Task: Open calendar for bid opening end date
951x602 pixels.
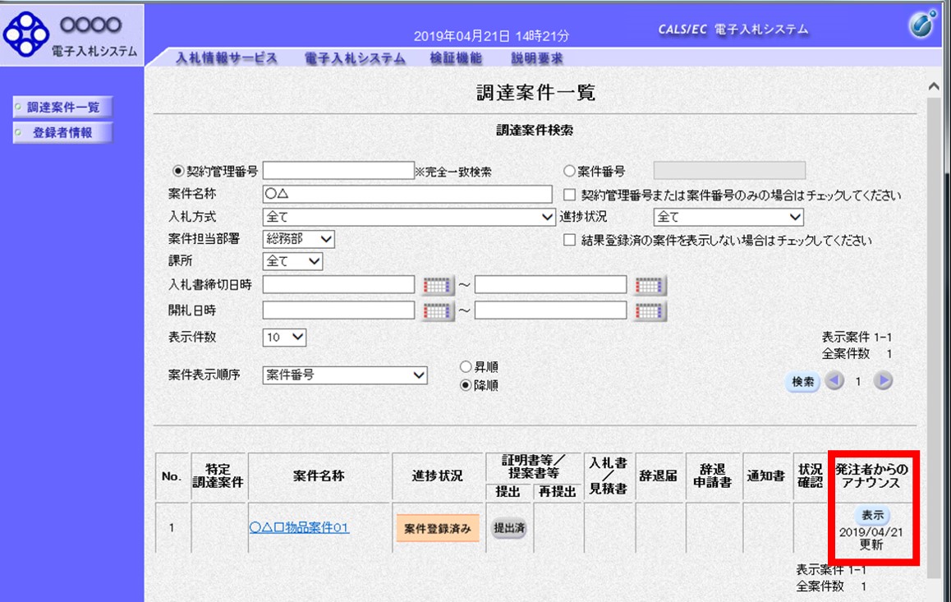Action: [650, 311]
